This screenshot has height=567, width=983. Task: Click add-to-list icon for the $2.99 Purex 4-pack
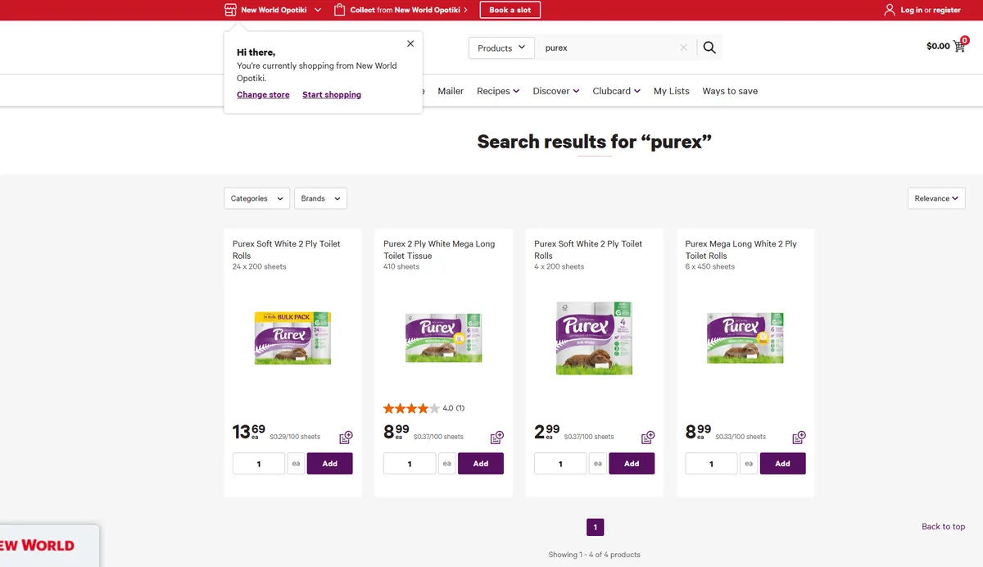tap(648, 437)
